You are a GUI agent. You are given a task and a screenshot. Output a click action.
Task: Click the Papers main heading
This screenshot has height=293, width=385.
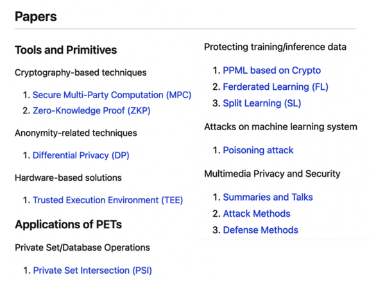coord(36,17)
